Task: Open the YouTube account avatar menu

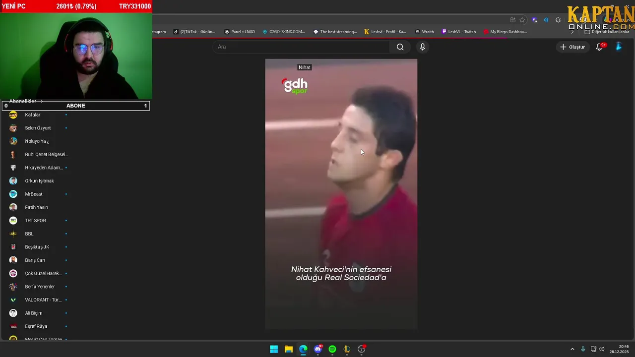Action: point(619,47)
